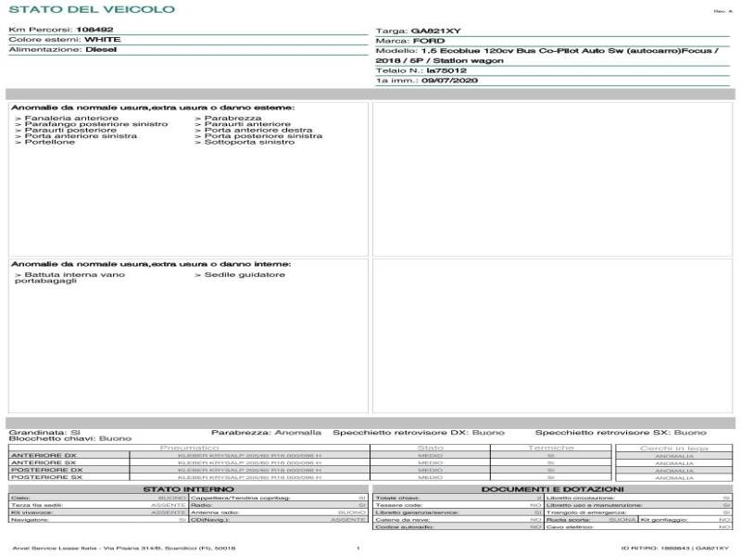The height and width of the screenshot is (556, 741).
Task: Select the 'Catene da neve:' row label
Action: coord(403,520)
